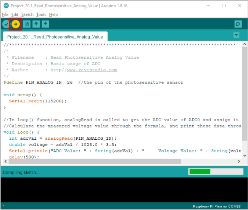This screenshot has height=210, width=248.
Task: Click 'Filename' in the header comment
Action: coord(23,57)
